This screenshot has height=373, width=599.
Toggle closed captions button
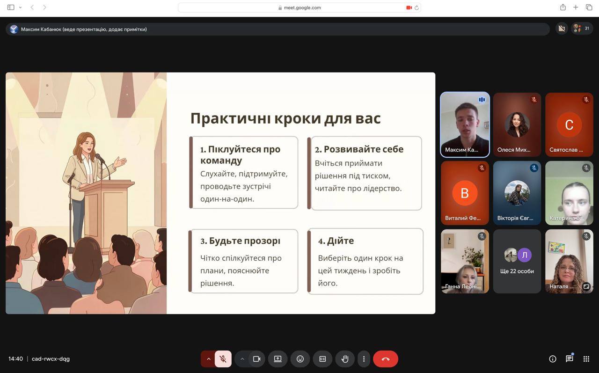322,359
